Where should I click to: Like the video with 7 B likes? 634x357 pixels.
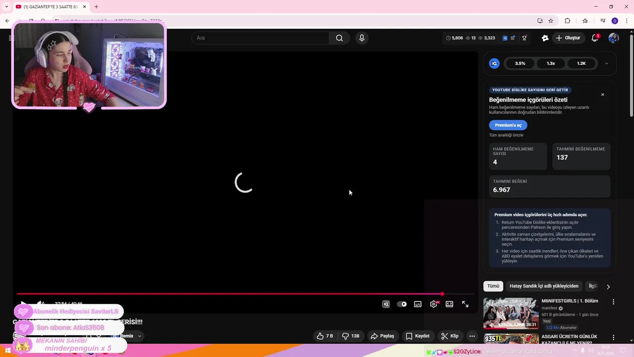click(x=325, y=336)
